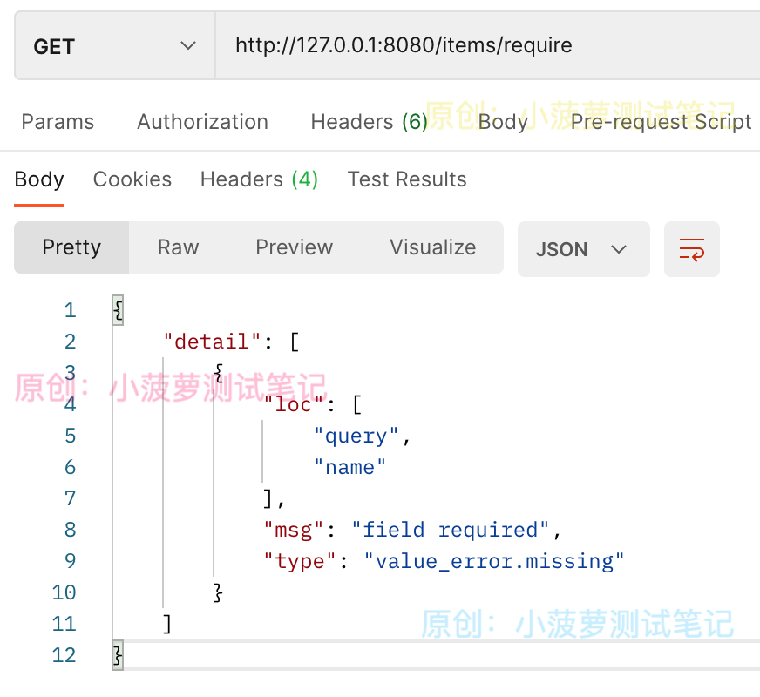This screenshot has width=760, height=697.
Task: Click the "loc" key on line 4
Action: click(293, 404)
